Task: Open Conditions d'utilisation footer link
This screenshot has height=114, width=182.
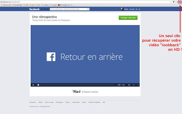Action: pyautogui.click(x=94, y=102)
